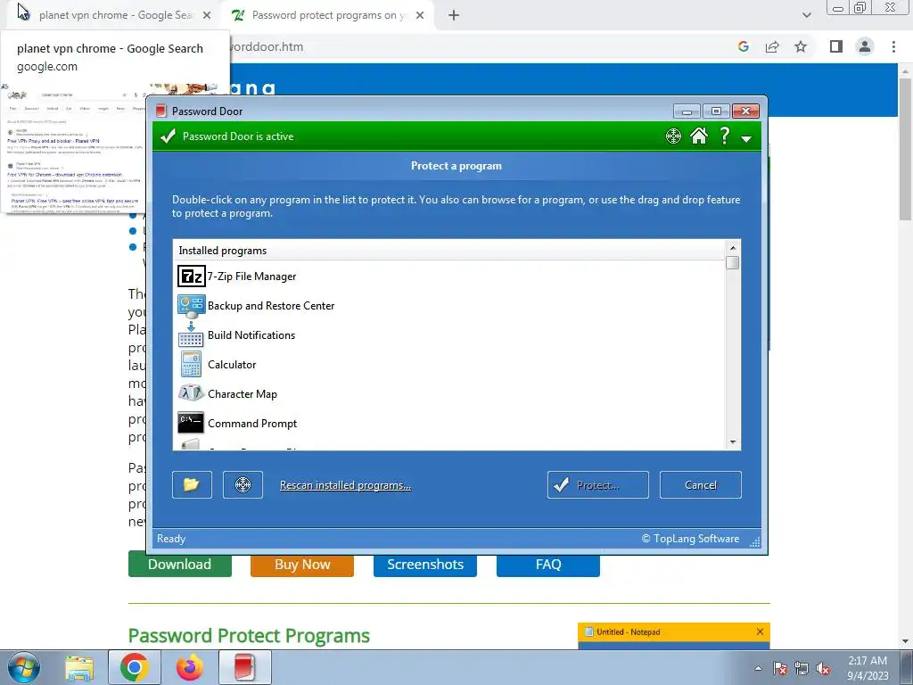Select 'Command Prompt' text row

click(x=252, y=424)
